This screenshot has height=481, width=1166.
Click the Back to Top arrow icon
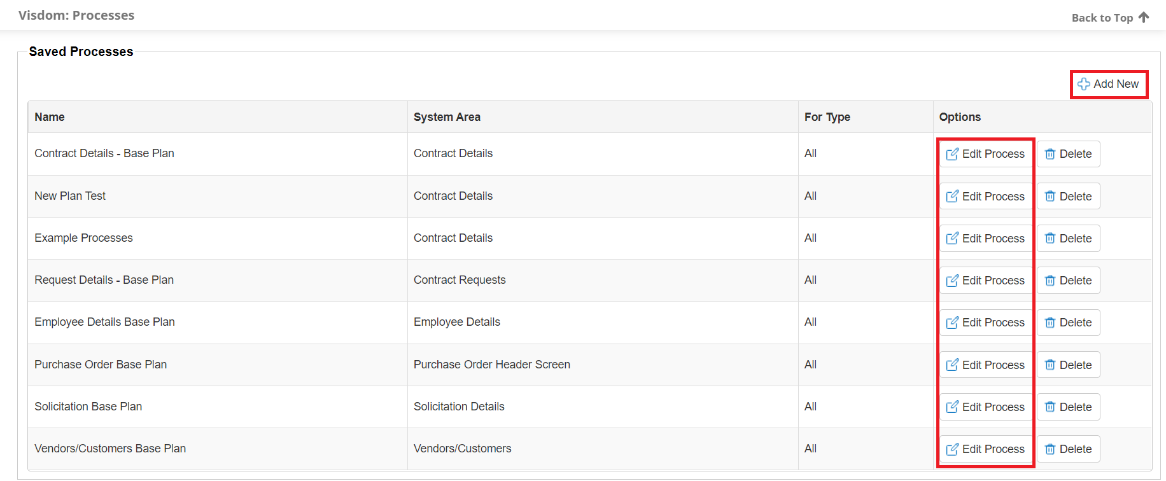[x=1144, y=17]
